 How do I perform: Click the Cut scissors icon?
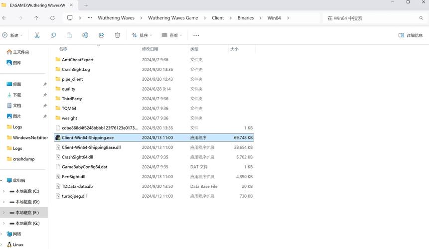[37, 35]
